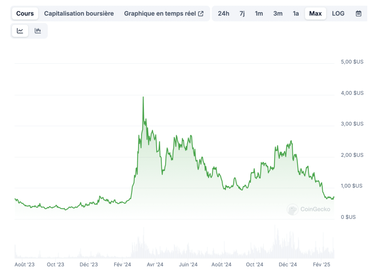Click the Août '23 date label

coord(24,264)
